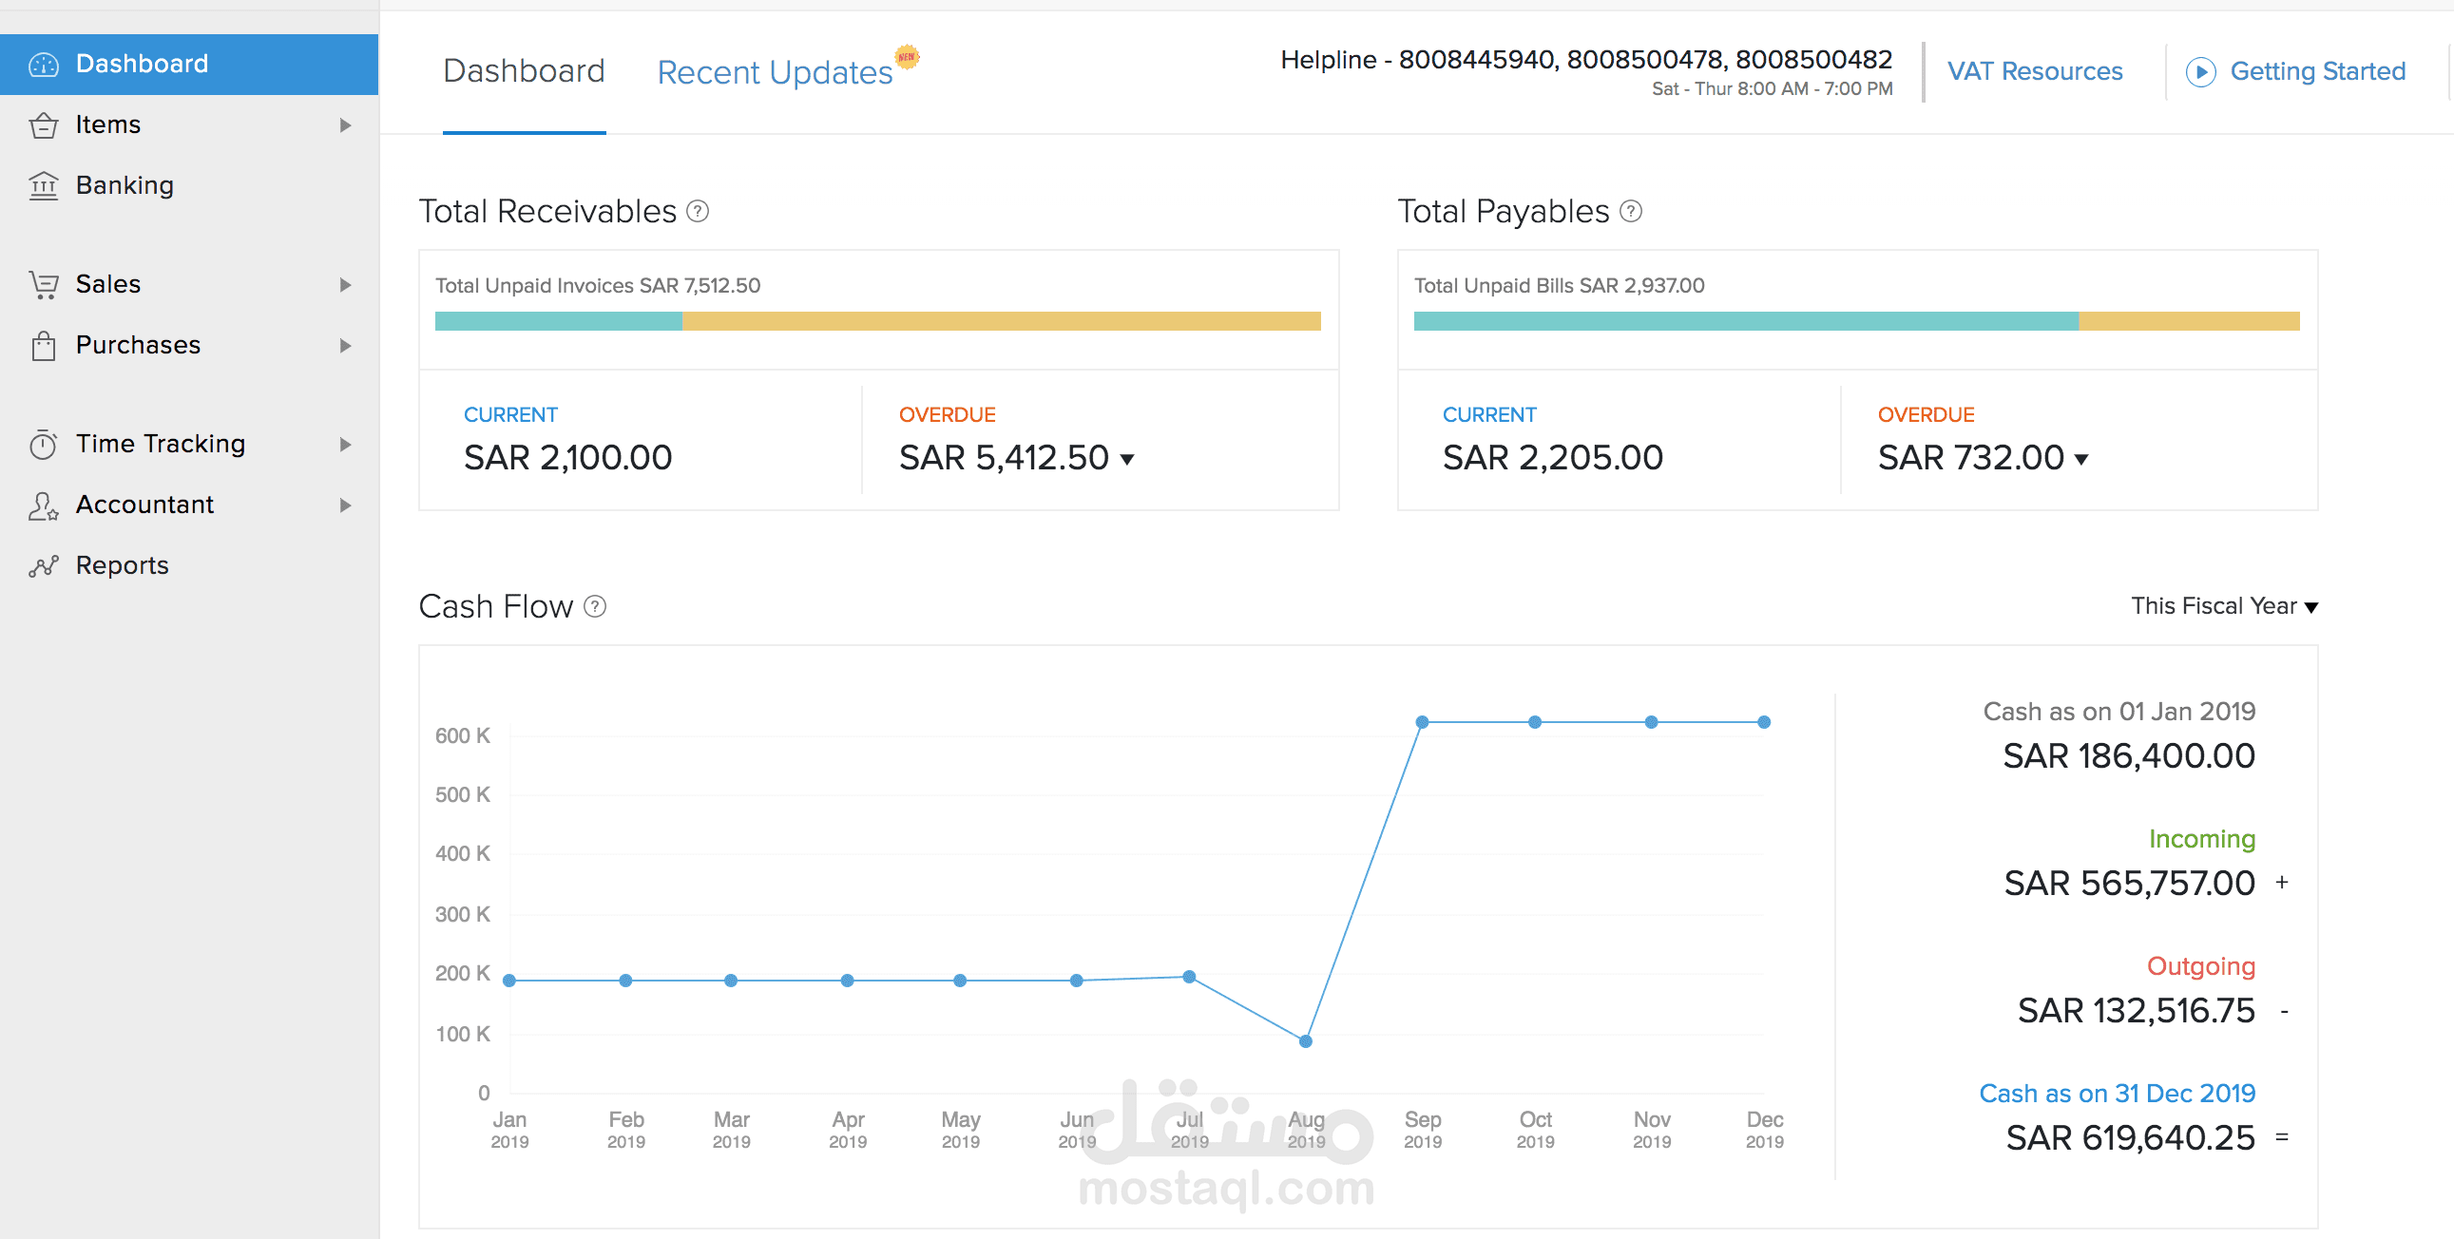Select the Dashboard tab
The image size is (2454, 1239).
pyautogui.click(x=524, y=70)
